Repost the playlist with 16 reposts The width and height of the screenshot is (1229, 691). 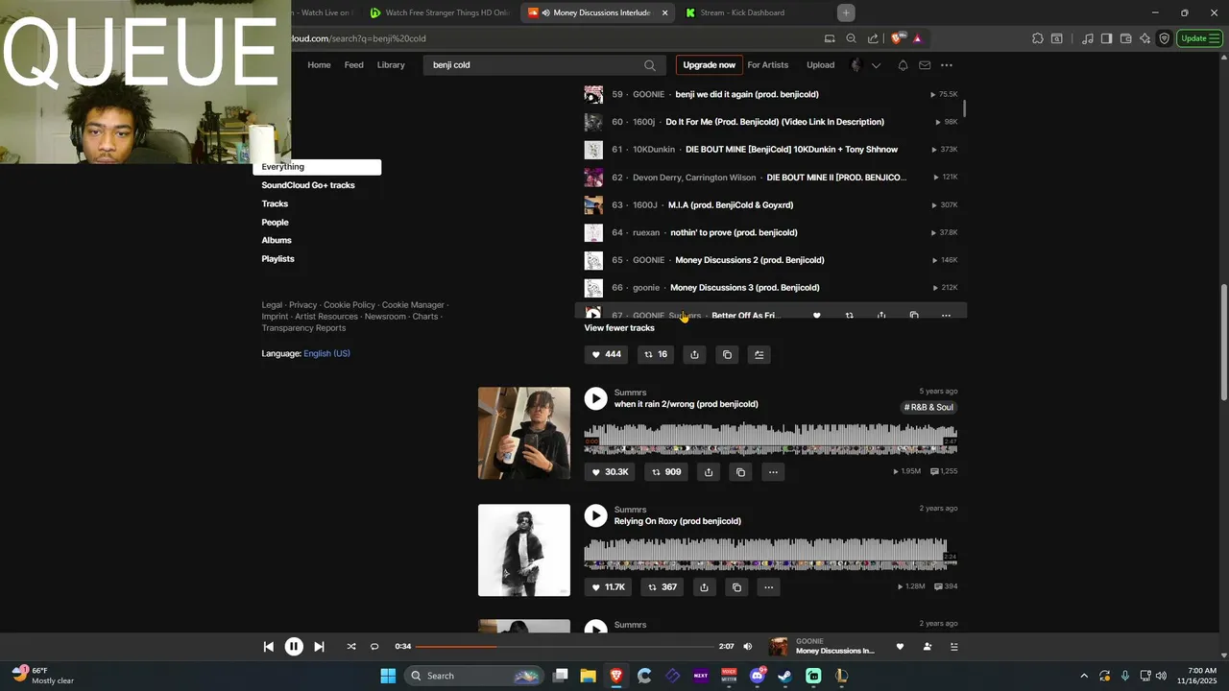[x=656, y=355]
